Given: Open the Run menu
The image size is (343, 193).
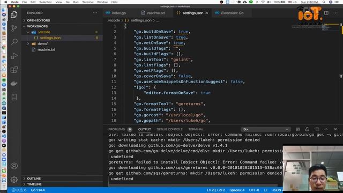Looking at the screenshot, I should (x=76, y=2).
